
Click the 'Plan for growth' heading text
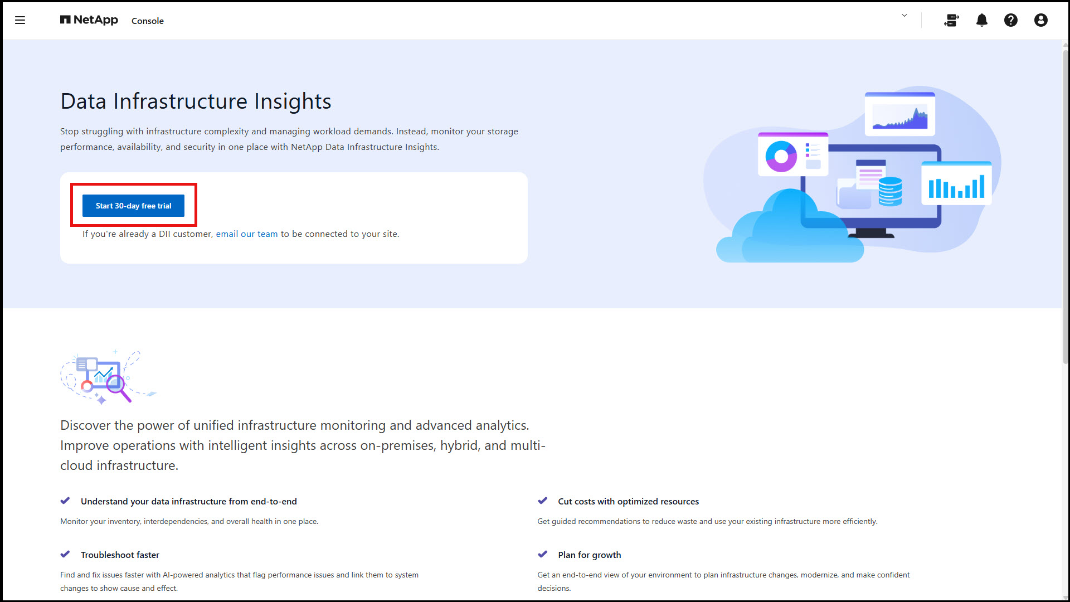coord(590,555)
